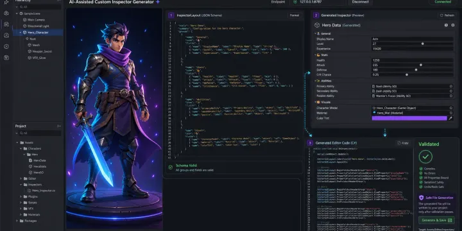The height and width of the screenshot is (231, 462).
Task: Click left sidebar icon beside Mesh row
Action: point(6,46)
